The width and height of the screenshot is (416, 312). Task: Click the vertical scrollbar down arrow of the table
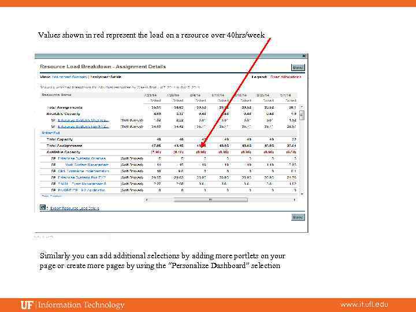pos(302,194)
